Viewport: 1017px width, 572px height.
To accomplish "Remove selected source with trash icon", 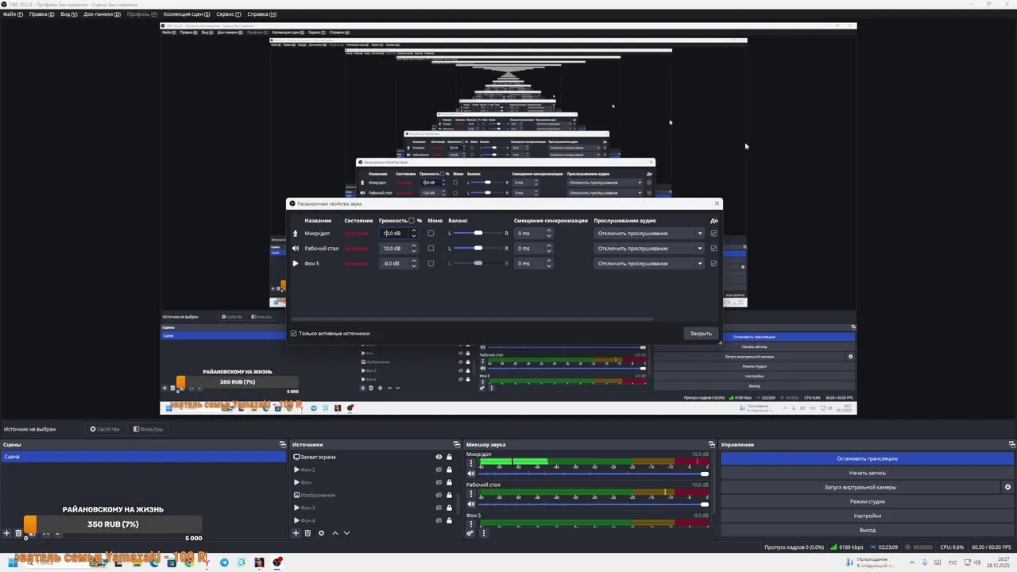I will (x=307, y=533).
